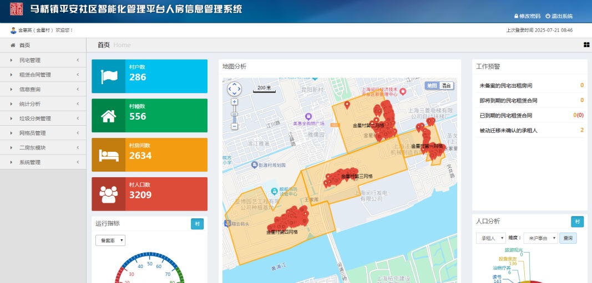592x283 pixels.
Task: Click the bed icon on 村房间数 card
Action: [109, 155]
